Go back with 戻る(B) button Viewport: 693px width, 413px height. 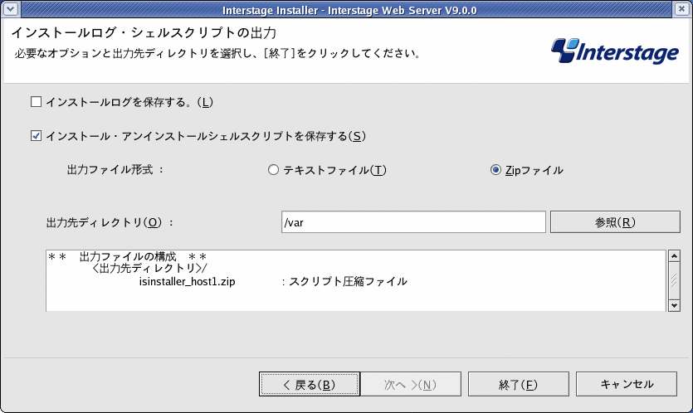[x=310, y=384]
